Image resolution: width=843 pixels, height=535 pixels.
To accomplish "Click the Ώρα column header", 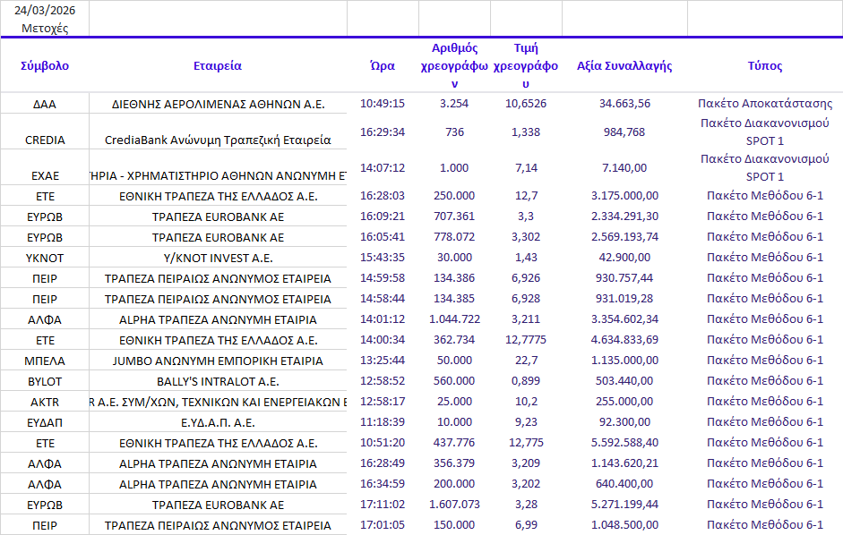I will point(383,65).
